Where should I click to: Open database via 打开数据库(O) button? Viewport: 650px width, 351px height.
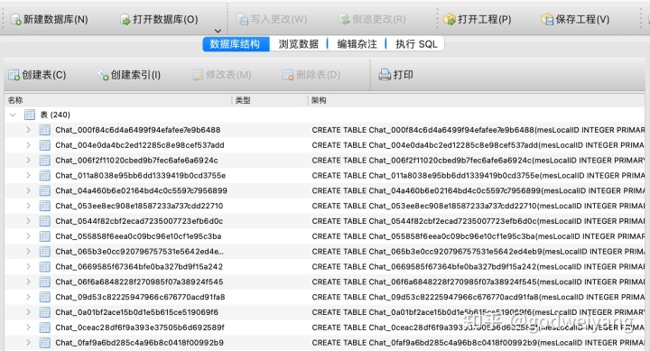coord(159,20)
